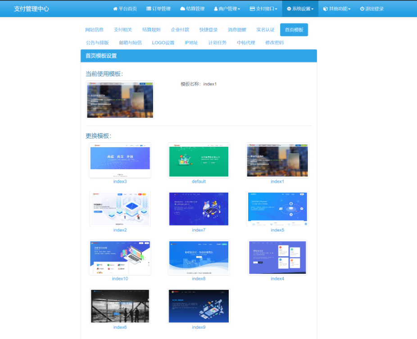Go to the 邮箱与短信 tab
417x339 pixels.
[130, 42]
